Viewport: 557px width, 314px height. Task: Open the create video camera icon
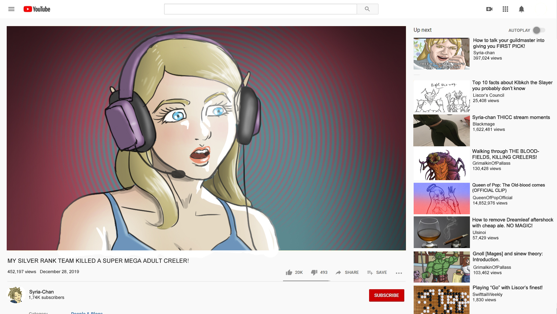coord(489,9)
